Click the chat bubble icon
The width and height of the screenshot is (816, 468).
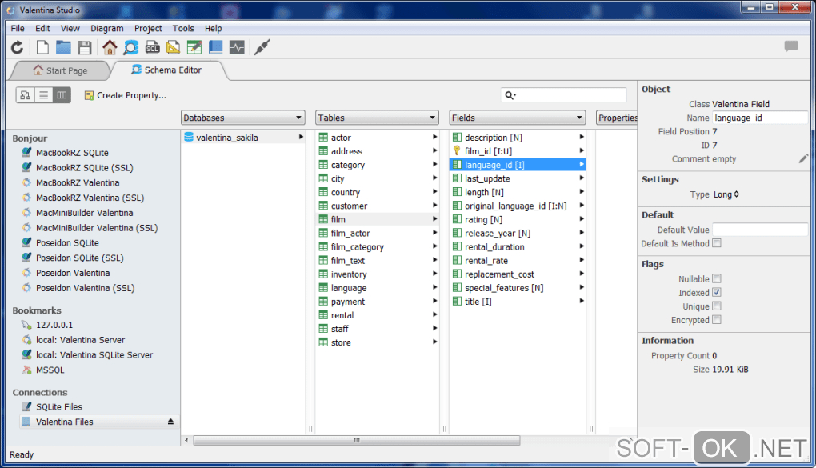[x=791, y=46]
